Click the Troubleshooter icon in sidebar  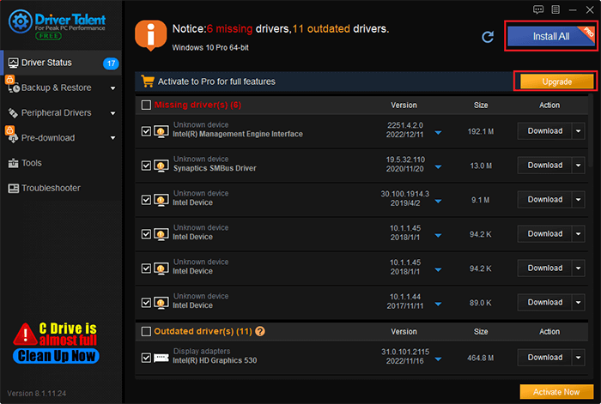[14, 188]
